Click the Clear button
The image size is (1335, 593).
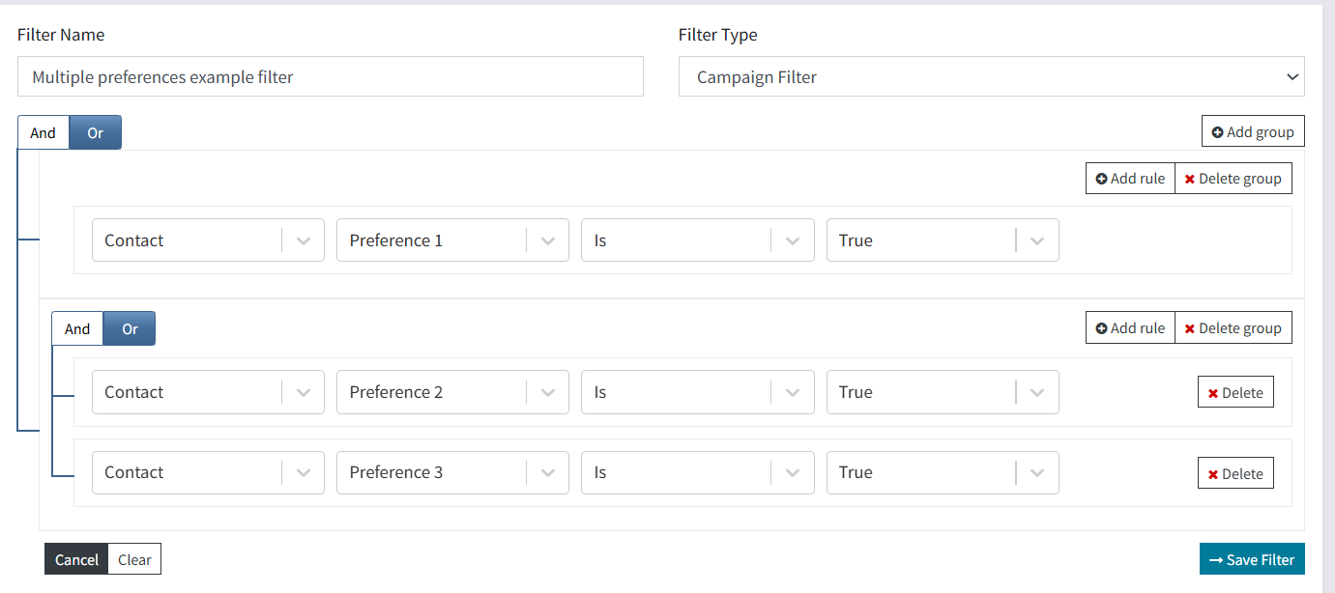coord(134,559)
